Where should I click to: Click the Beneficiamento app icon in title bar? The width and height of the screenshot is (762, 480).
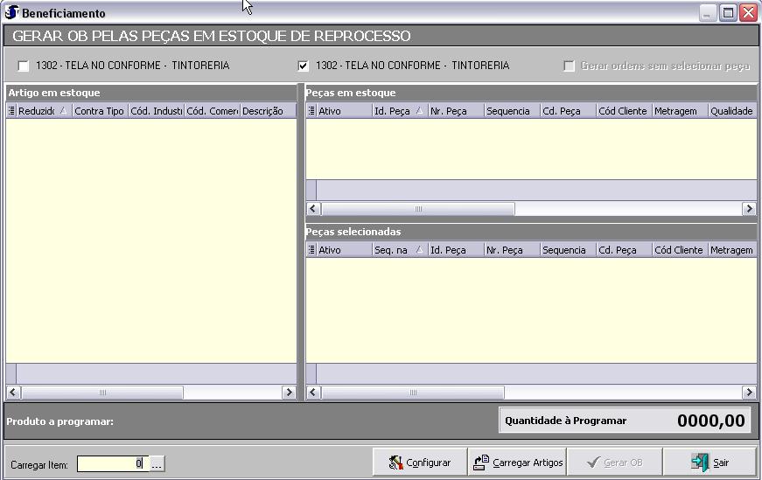(x=12, y=13)
